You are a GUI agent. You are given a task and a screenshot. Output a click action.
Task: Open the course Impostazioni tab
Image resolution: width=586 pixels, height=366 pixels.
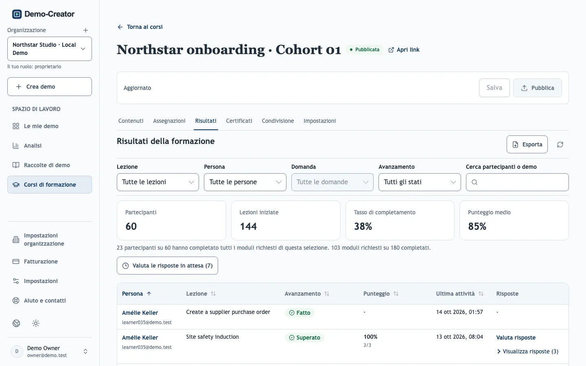pyautogui.click(x=320, y=121)
